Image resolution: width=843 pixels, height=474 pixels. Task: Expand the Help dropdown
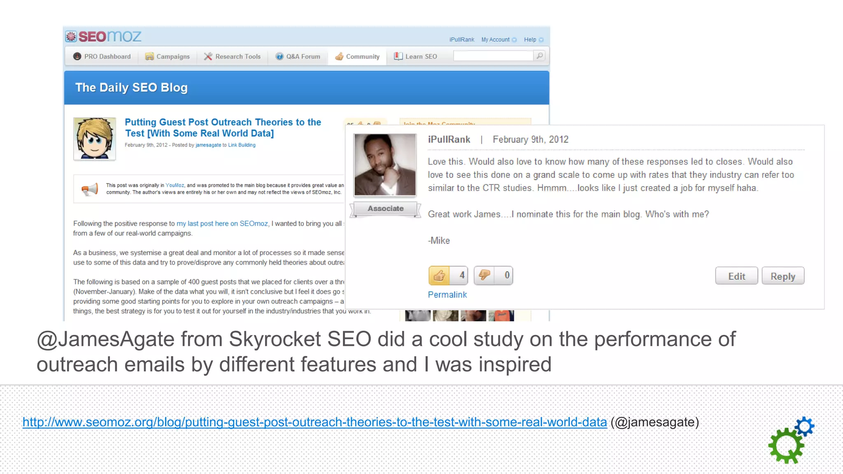533,39
